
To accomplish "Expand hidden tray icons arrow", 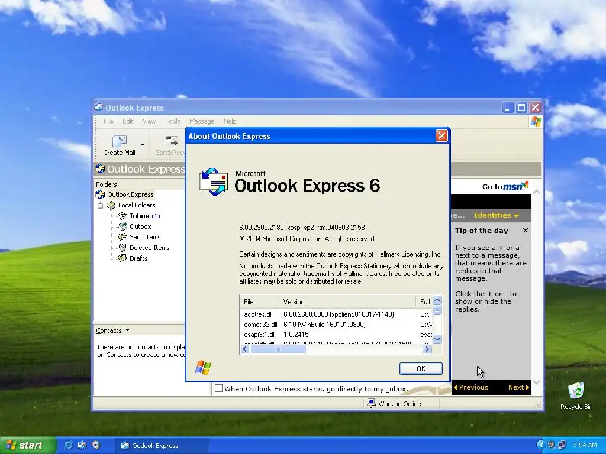I will point(541,445).
